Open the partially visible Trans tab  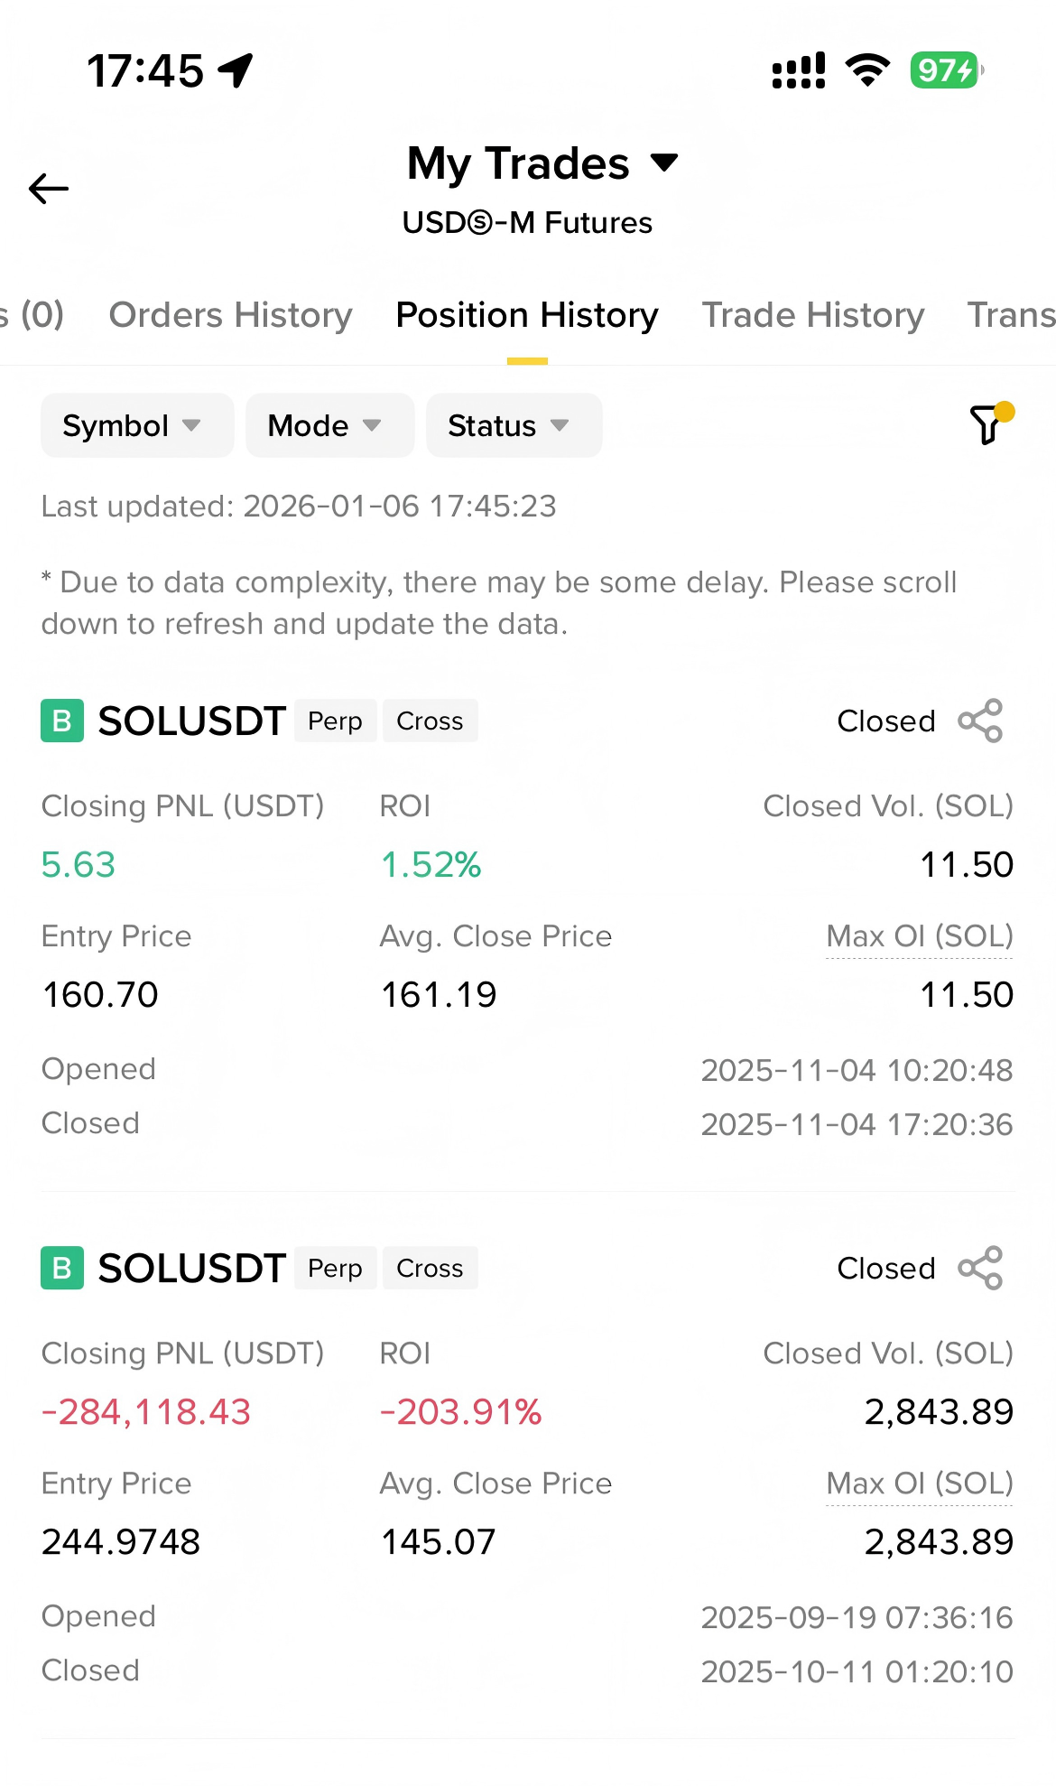[1011, 315]
